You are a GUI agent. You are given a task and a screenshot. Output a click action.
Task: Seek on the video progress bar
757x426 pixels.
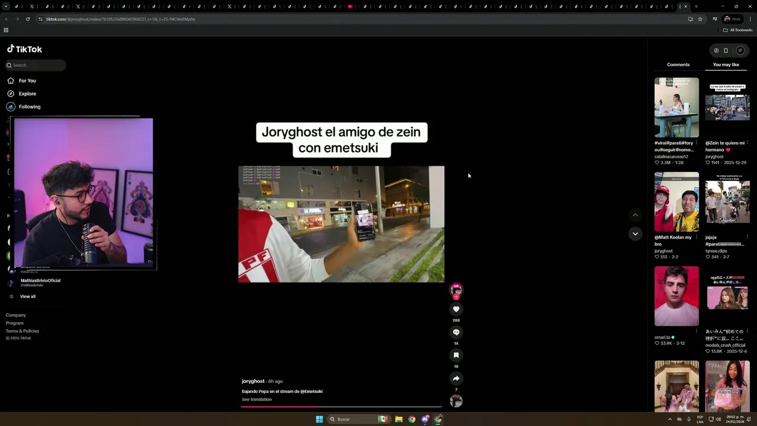pyautogui.click(x=341, y=406)
